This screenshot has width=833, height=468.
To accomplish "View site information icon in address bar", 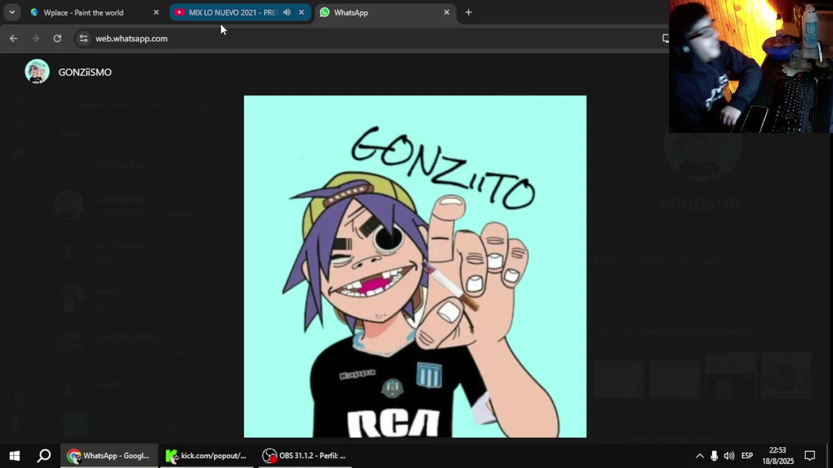I will 83,38.
